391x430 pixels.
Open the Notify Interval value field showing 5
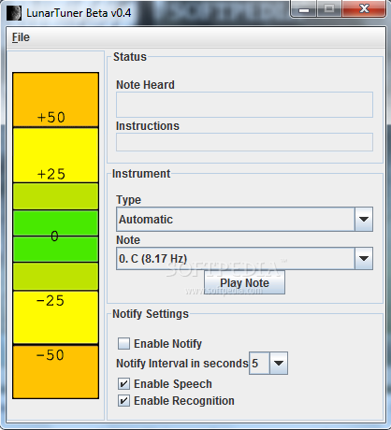pyautogui.click(x=259, y=364)
